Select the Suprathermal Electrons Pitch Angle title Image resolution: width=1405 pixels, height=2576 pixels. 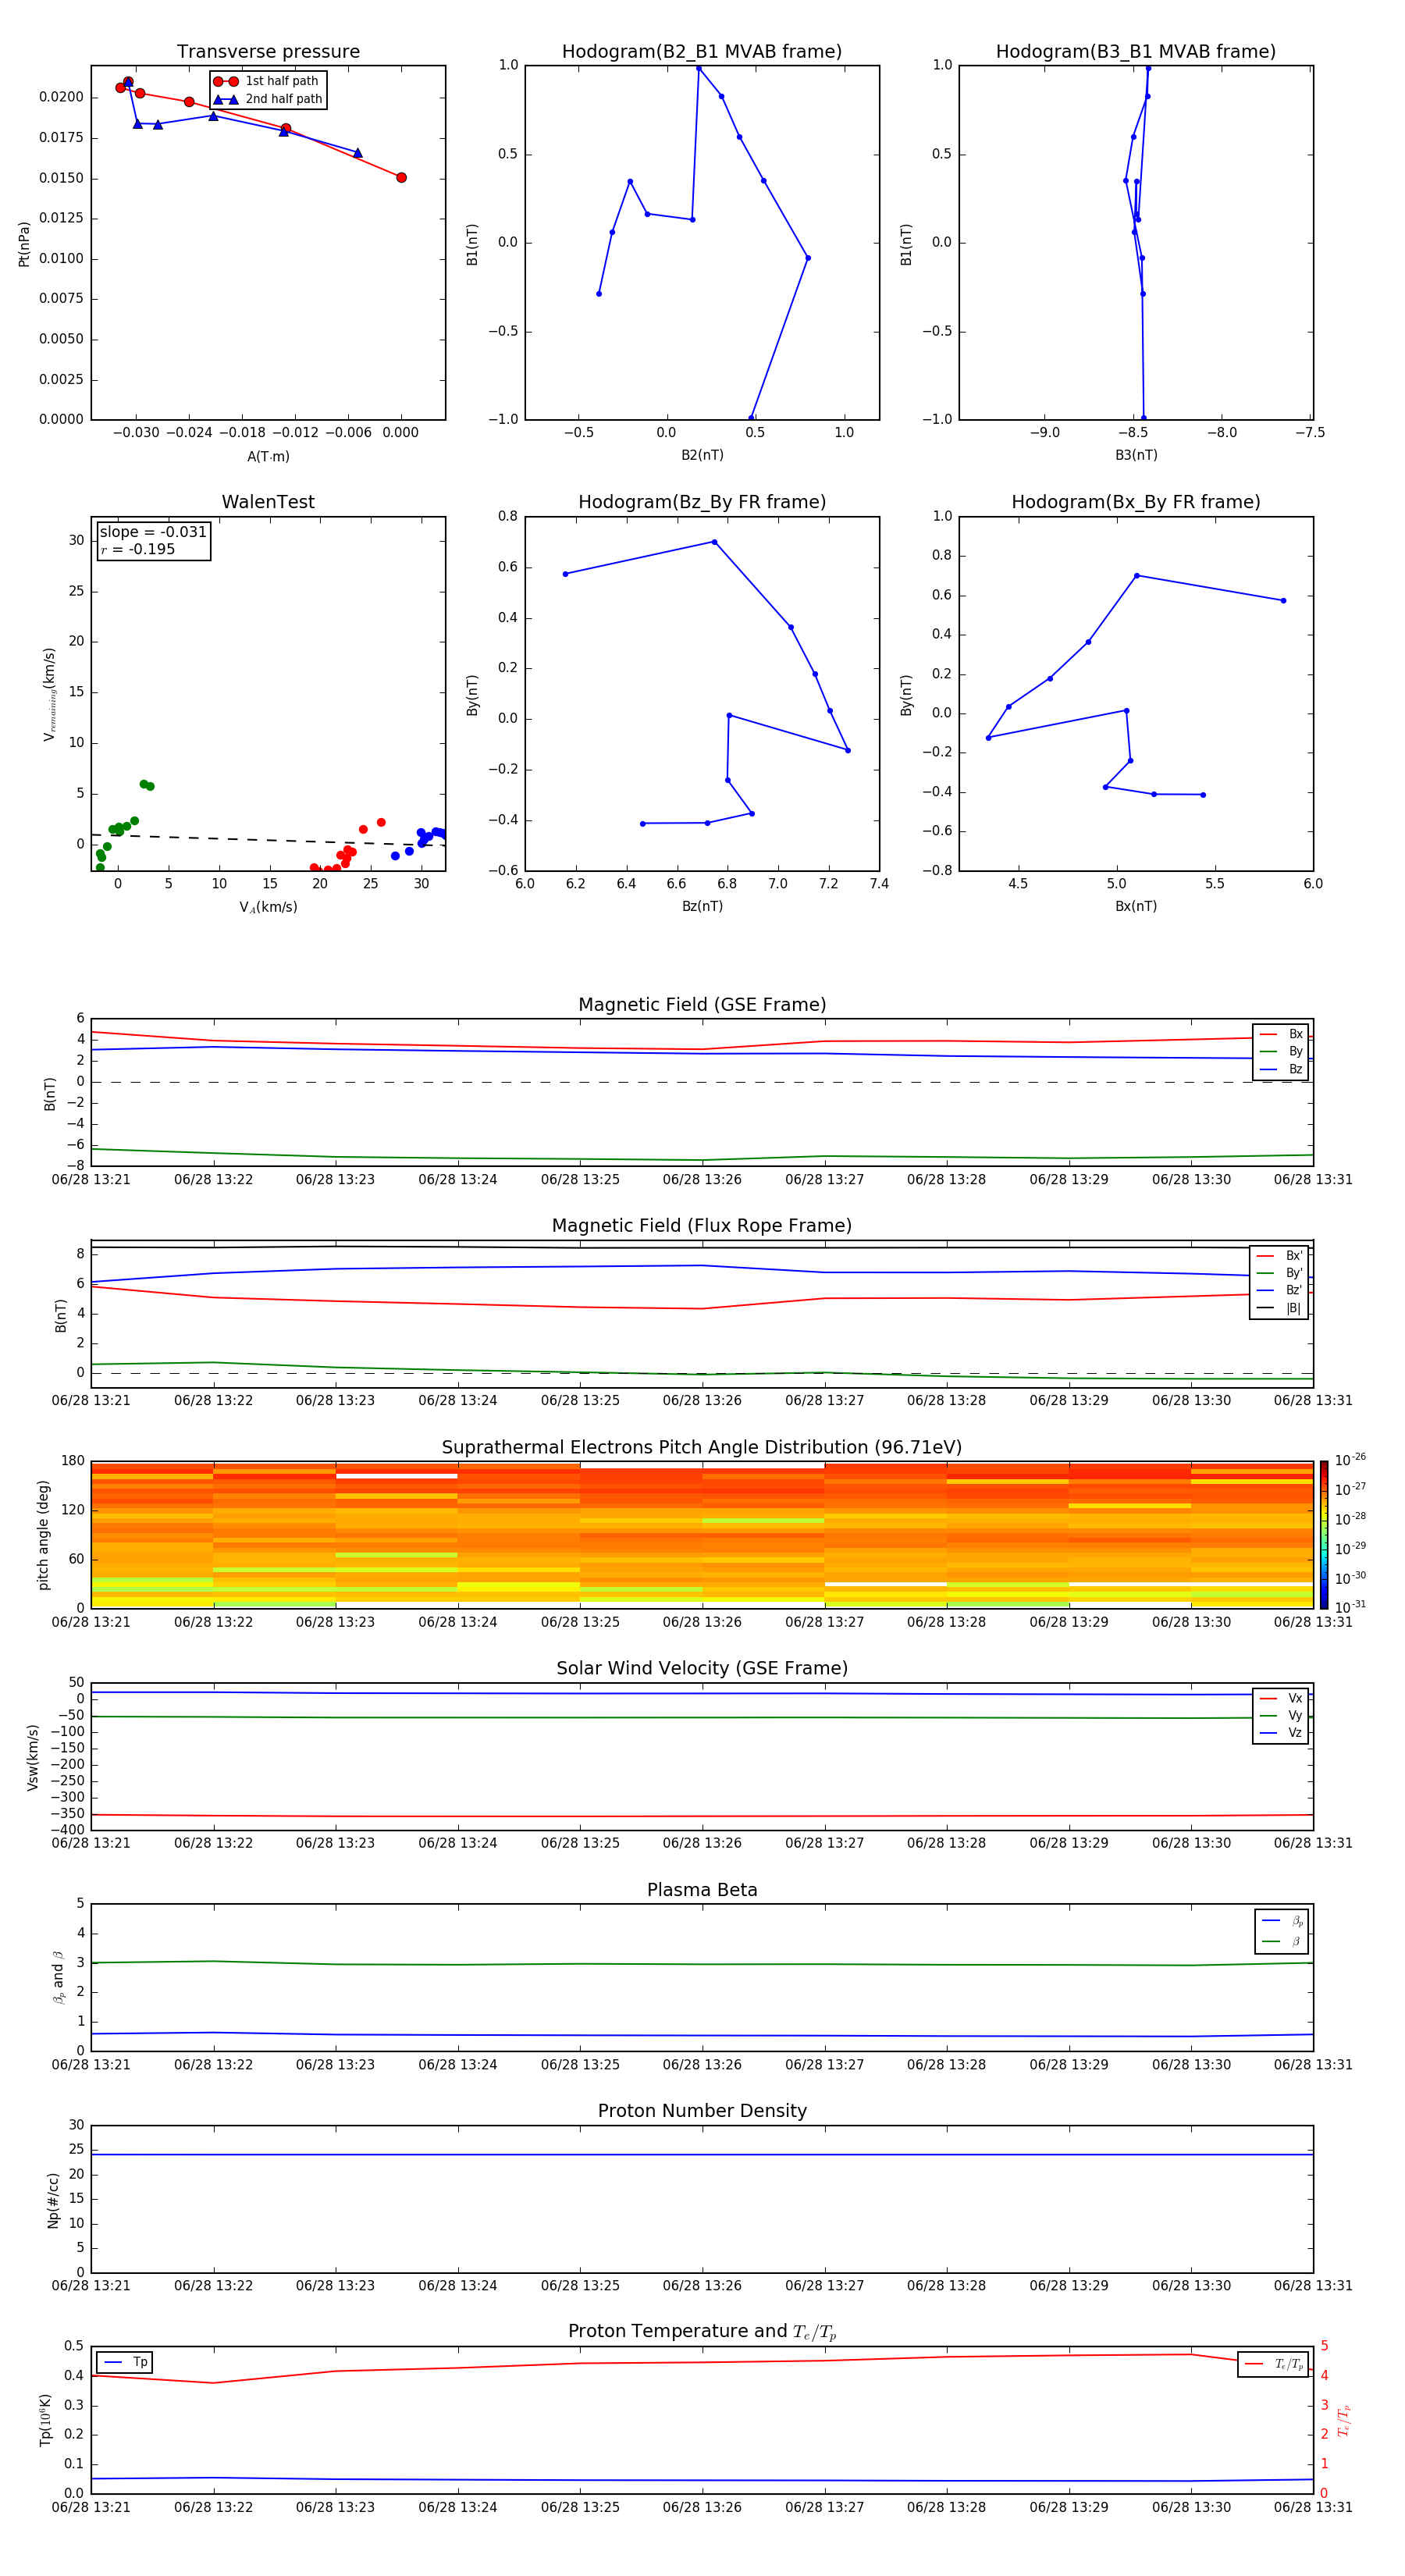702,1448
